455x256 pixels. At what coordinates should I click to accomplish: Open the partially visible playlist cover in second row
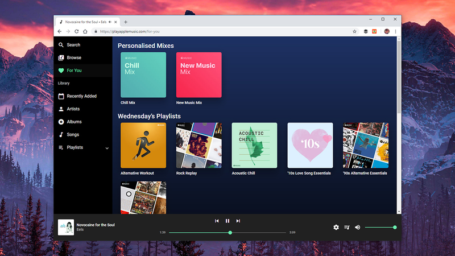coord(143,197)
